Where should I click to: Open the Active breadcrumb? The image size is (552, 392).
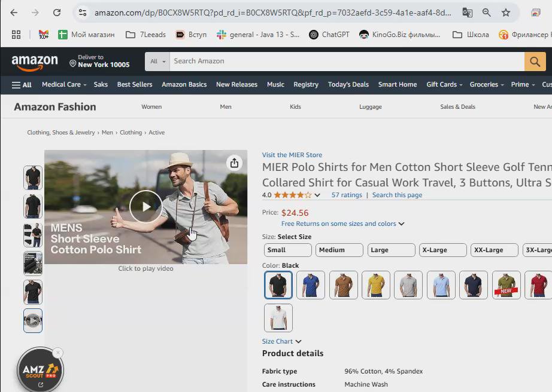coord(157,133)
